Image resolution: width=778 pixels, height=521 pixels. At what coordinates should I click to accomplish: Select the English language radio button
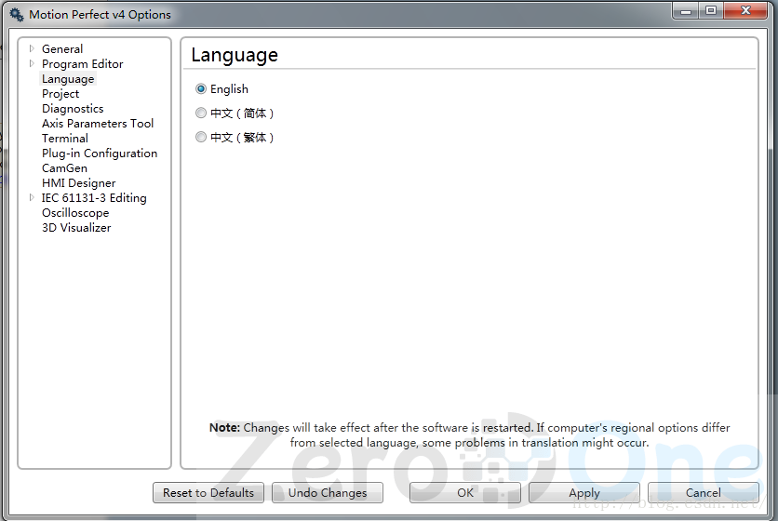click(201, 88)
